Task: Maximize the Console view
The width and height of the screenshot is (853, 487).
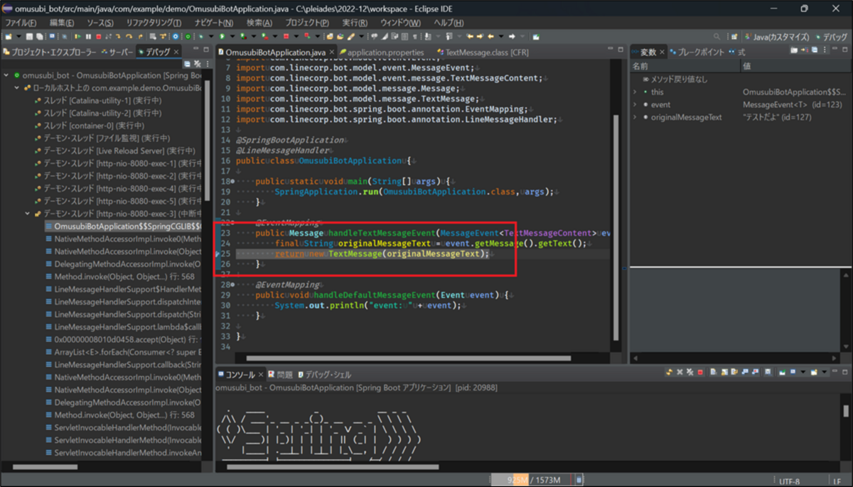Action: click(845, 372)
